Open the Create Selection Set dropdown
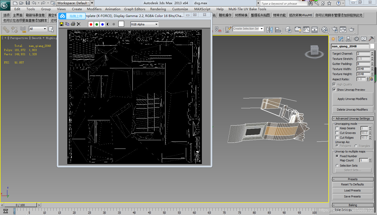The image size is (377, 215). pos(248,29)
